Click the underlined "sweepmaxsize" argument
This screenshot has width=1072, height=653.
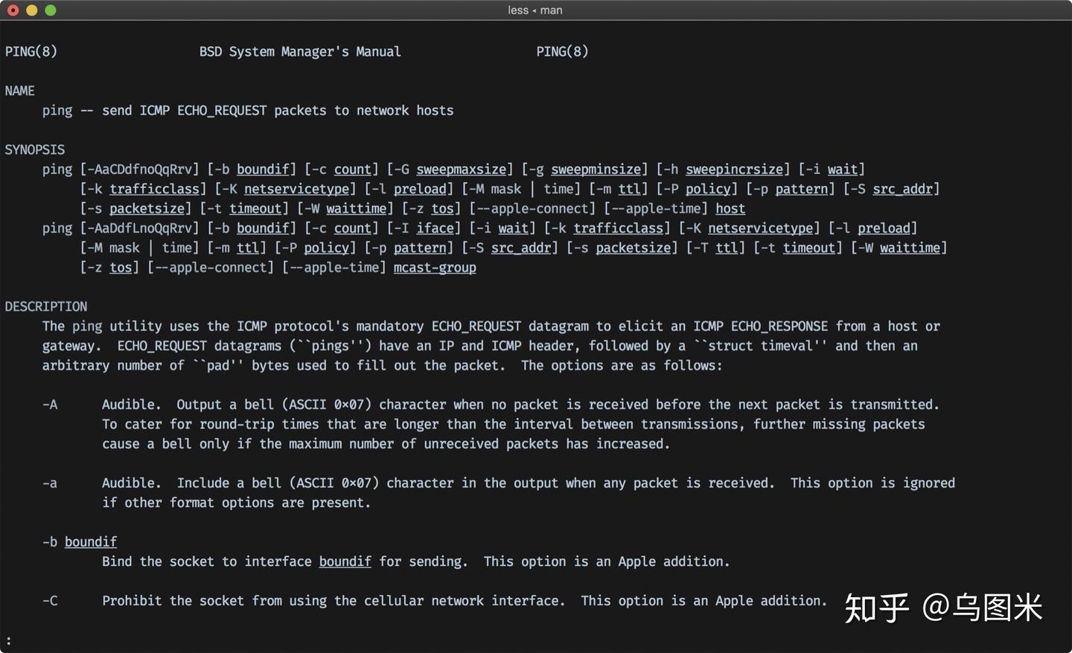(461, 170)
